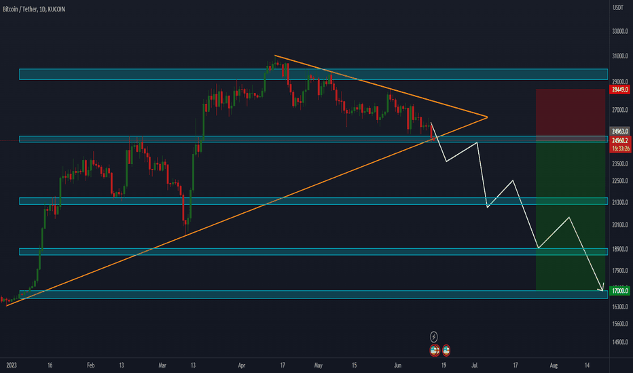Click the 19 date label on time axis
633x373 pixels.
pyautogui.click(x=444, y=366)
